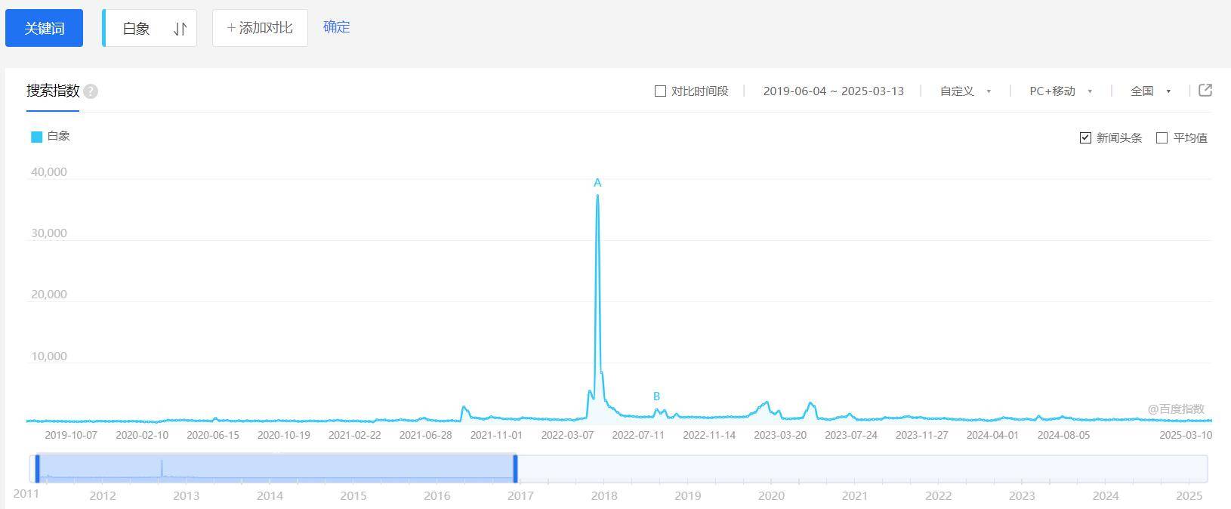This screenshot has width=1231, height=509.
Task: Click the 关键词 button
Action: click(44, 28)
